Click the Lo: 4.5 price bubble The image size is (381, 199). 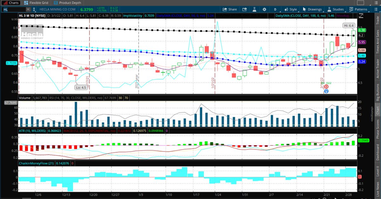click(x=80, y=87)
